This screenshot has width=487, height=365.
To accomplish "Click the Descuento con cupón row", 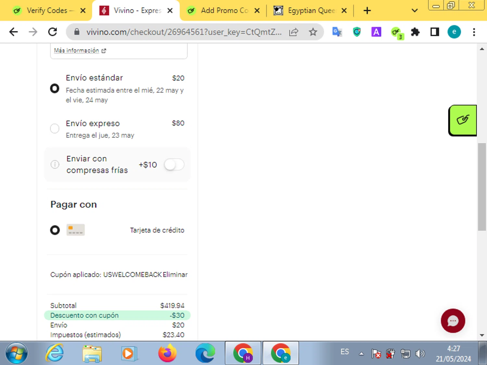I will click(x=117, y=315).
